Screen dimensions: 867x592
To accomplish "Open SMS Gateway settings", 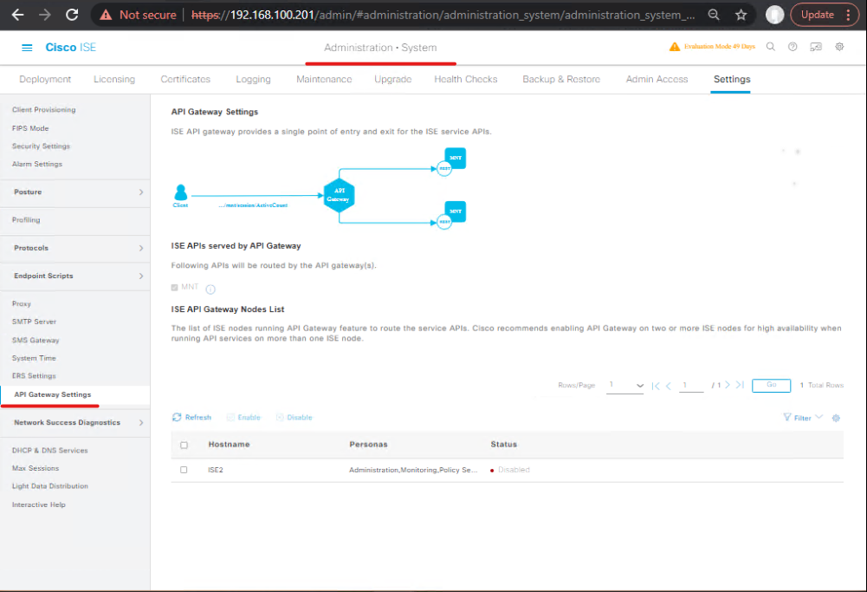I will pyautogui.click(x=36, y=340).
